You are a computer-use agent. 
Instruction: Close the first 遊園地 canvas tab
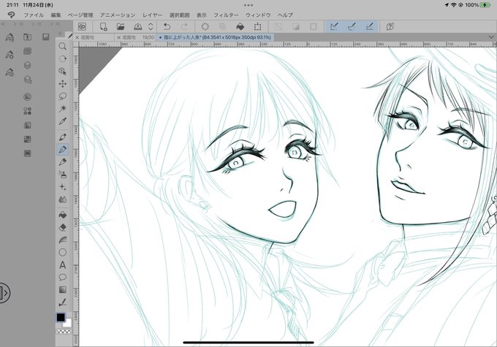(x=77, y=37)
